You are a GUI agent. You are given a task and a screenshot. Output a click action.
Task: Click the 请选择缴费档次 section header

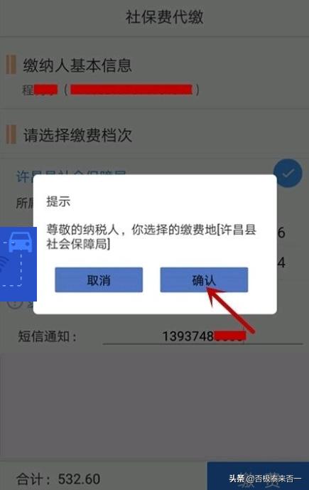77,135
